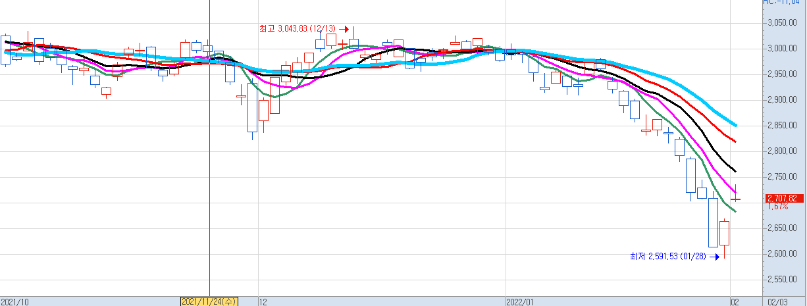807x306 pixels.
Task: Click the 2,750.00 price axis label
Action: point(783,177)
